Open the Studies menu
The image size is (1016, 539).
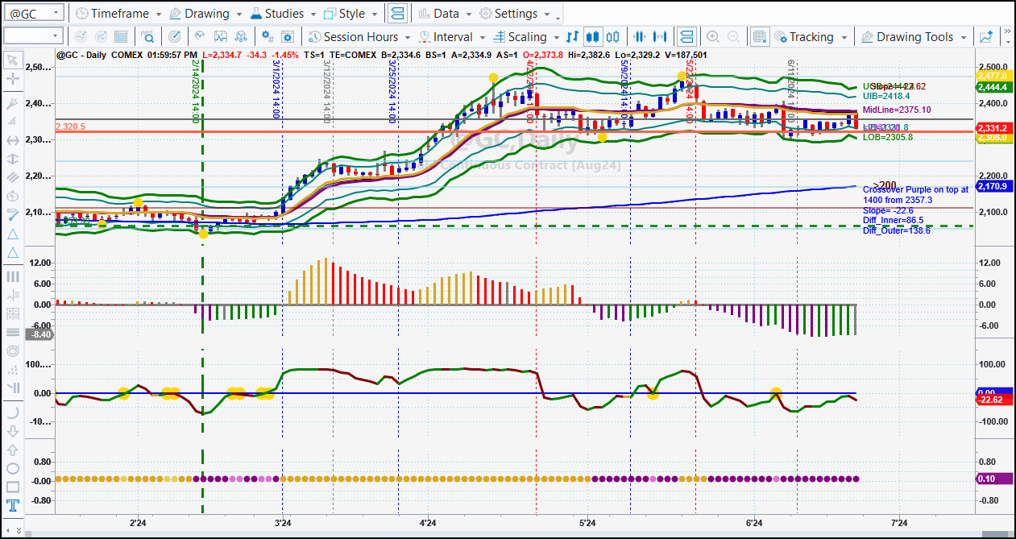pyautogui.click(x=284, y=14)
